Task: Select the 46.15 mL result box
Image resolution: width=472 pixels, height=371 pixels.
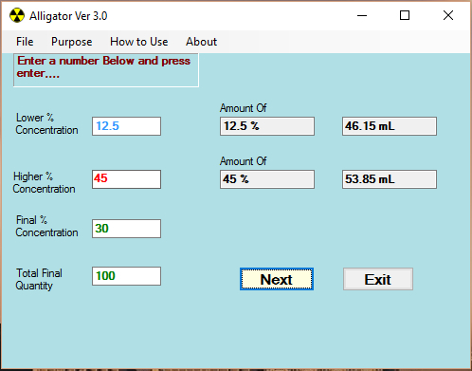Action: click(390, 126)
